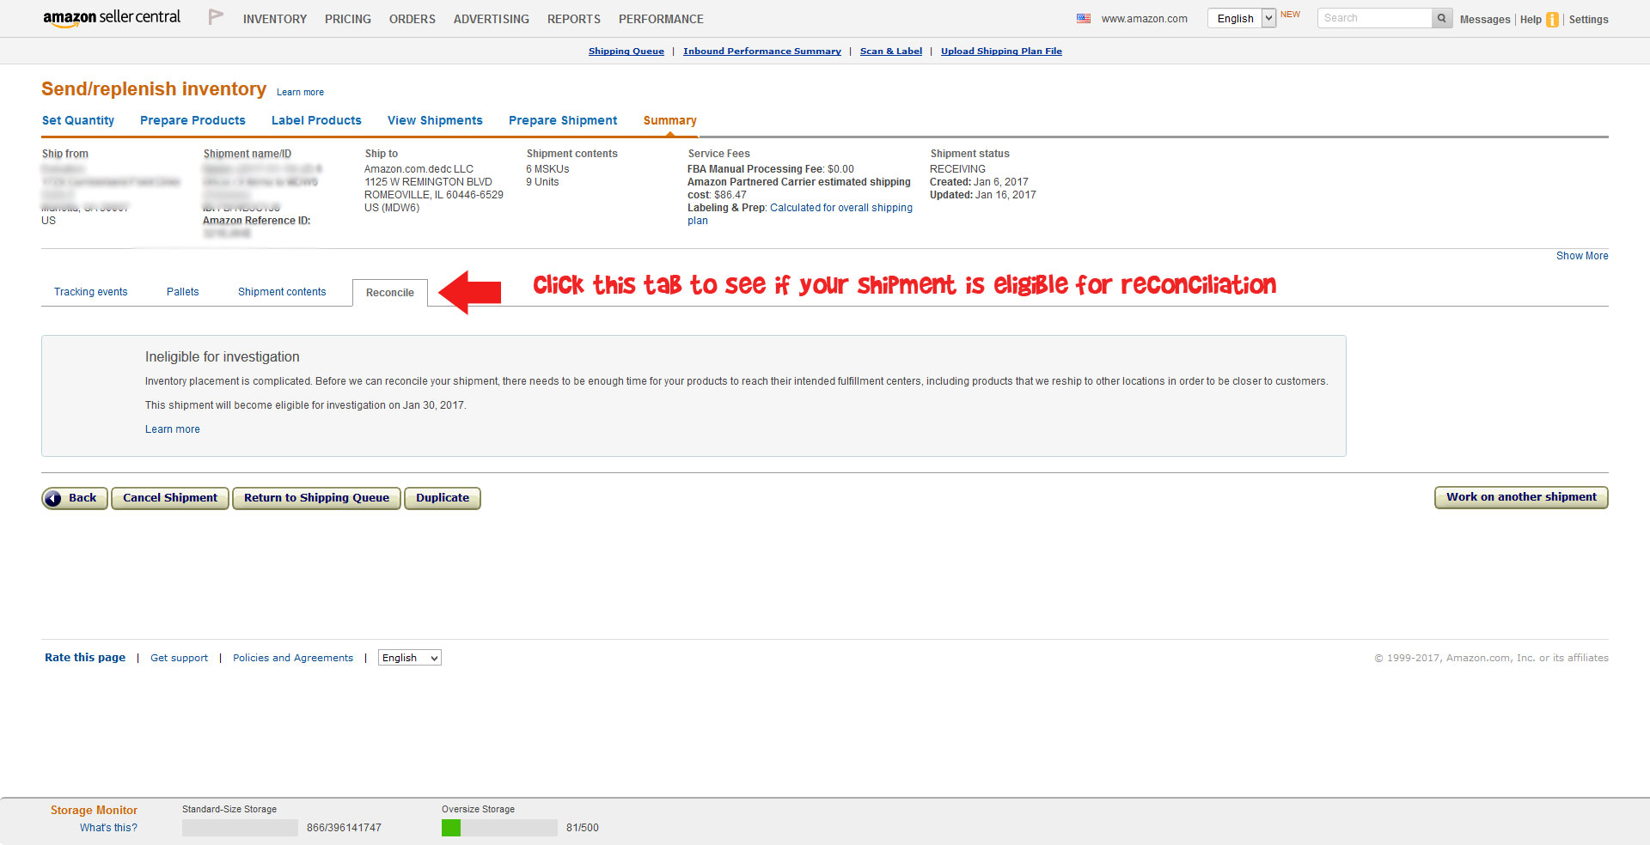Screen dimensions: 1650x845
Task: Open Inbound Performance Summary link
Action: point(762,52)
